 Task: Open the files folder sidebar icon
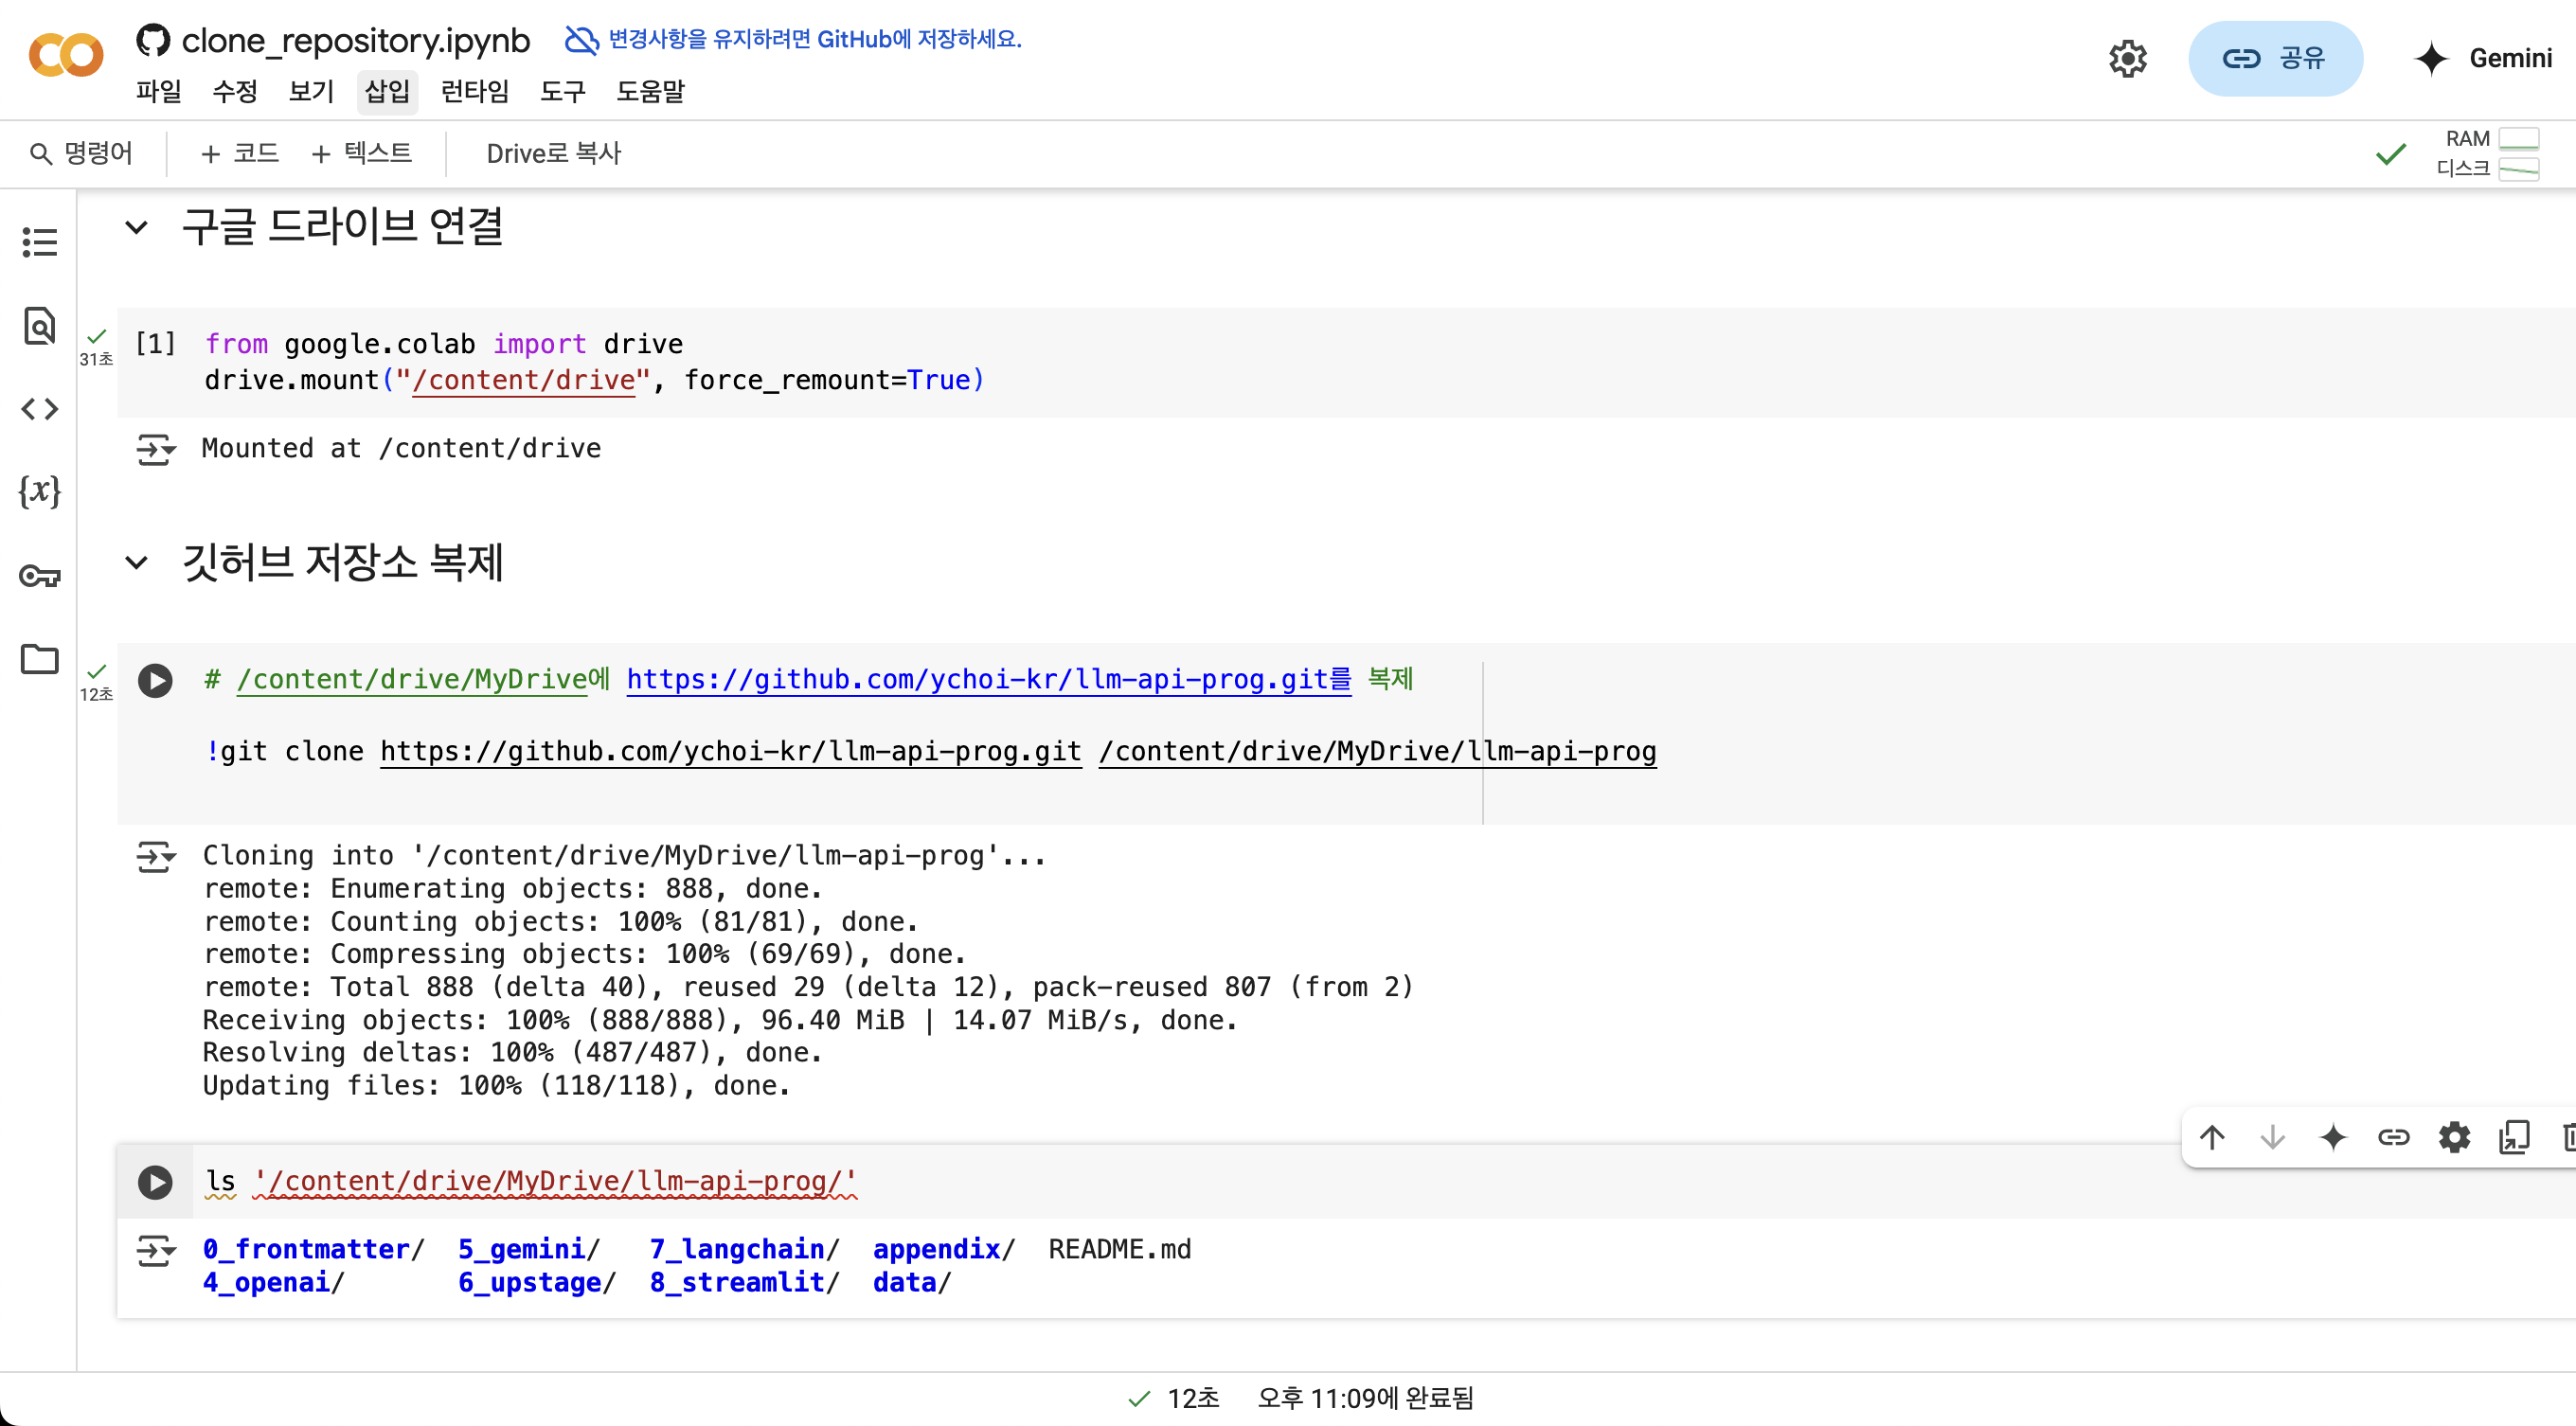click(39, 659)
